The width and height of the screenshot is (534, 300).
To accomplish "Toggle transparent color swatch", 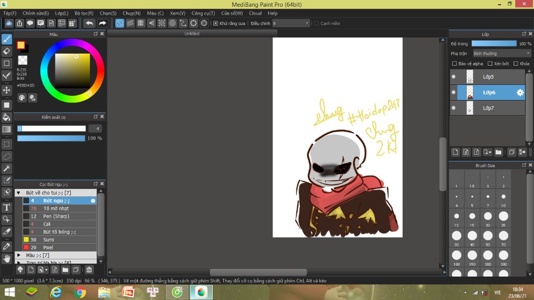I will click(x=22, y=60).
